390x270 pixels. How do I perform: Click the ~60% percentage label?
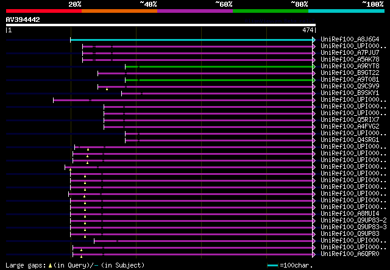point(224,4)
